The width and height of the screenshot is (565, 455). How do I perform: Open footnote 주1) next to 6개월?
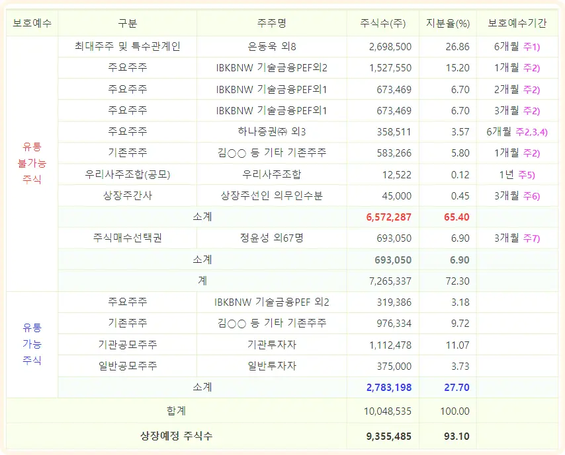(531, 46)
